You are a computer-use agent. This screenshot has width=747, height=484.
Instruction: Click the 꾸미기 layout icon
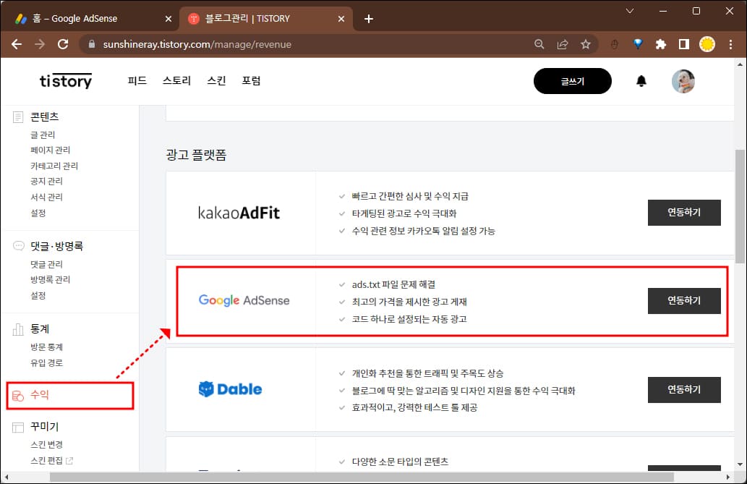(x=18, y=428)
